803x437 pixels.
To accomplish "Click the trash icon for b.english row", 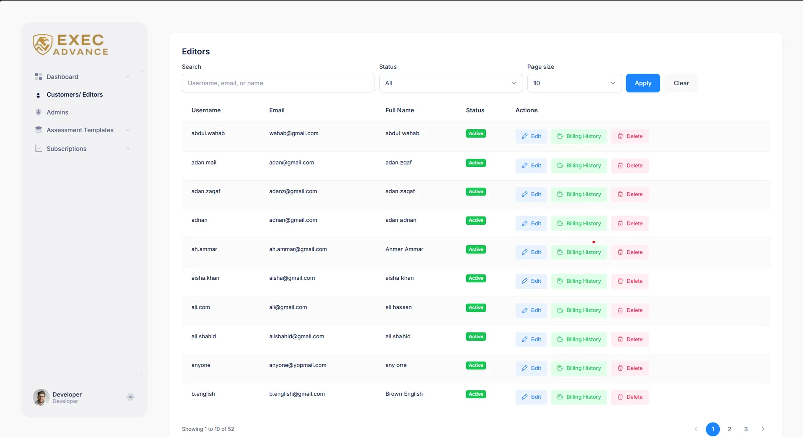I will [620, 397].
